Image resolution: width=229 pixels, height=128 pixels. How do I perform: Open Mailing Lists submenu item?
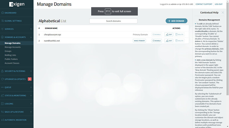click(x=10, y=55)
